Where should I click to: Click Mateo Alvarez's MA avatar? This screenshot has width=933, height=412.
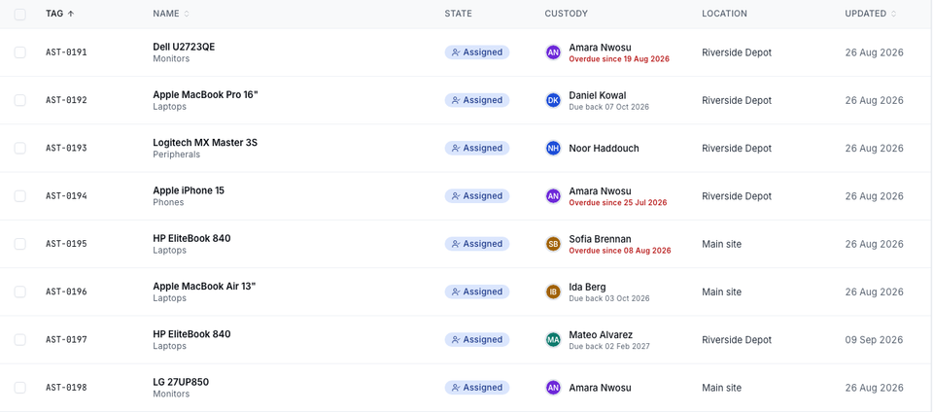click(x=553, y=339)
